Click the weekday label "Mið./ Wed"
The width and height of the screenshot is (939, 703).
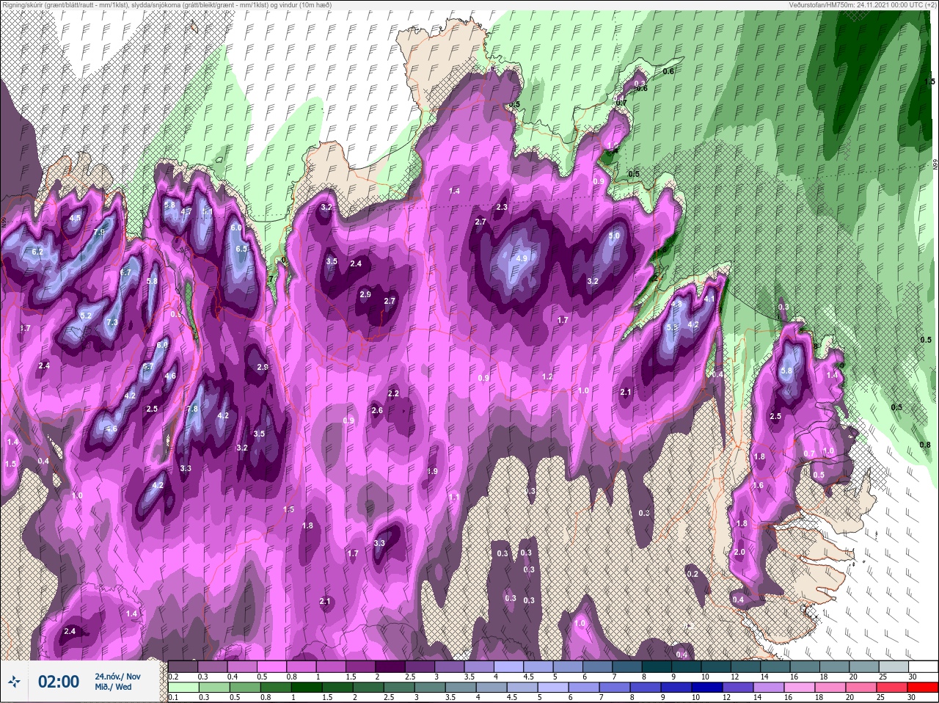click(113, 687)
